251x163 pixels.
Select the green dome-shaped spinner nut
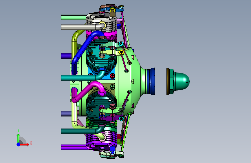(181, 81)
